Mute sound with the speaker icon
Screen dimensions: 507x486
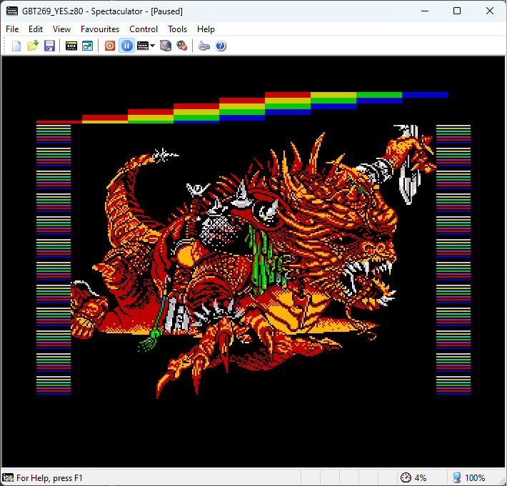click(x=182, y=46)
